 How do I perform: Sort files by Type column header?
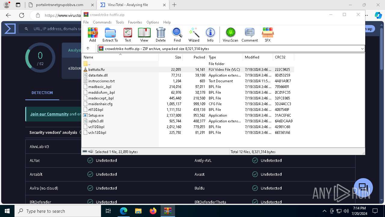(x=225, y=57)
